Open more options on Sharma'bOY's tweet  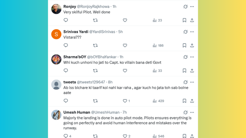[192, 57]
